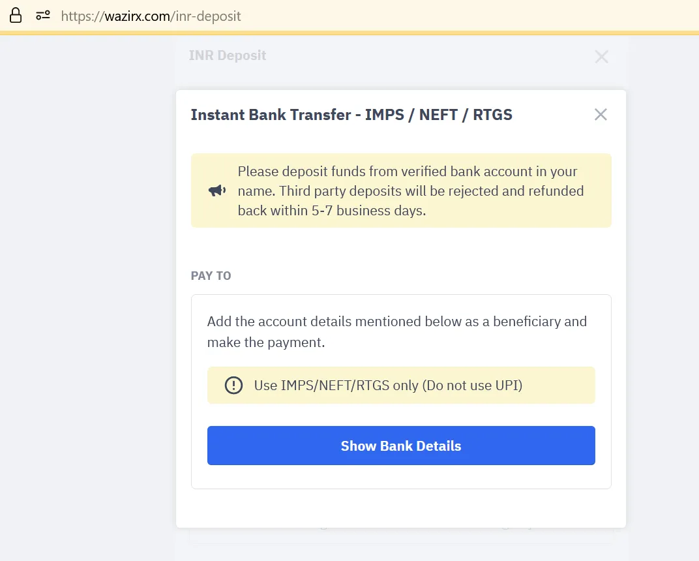
Task: Click the Instant Bank Transfer dialog title
Action: pos(351,115)
